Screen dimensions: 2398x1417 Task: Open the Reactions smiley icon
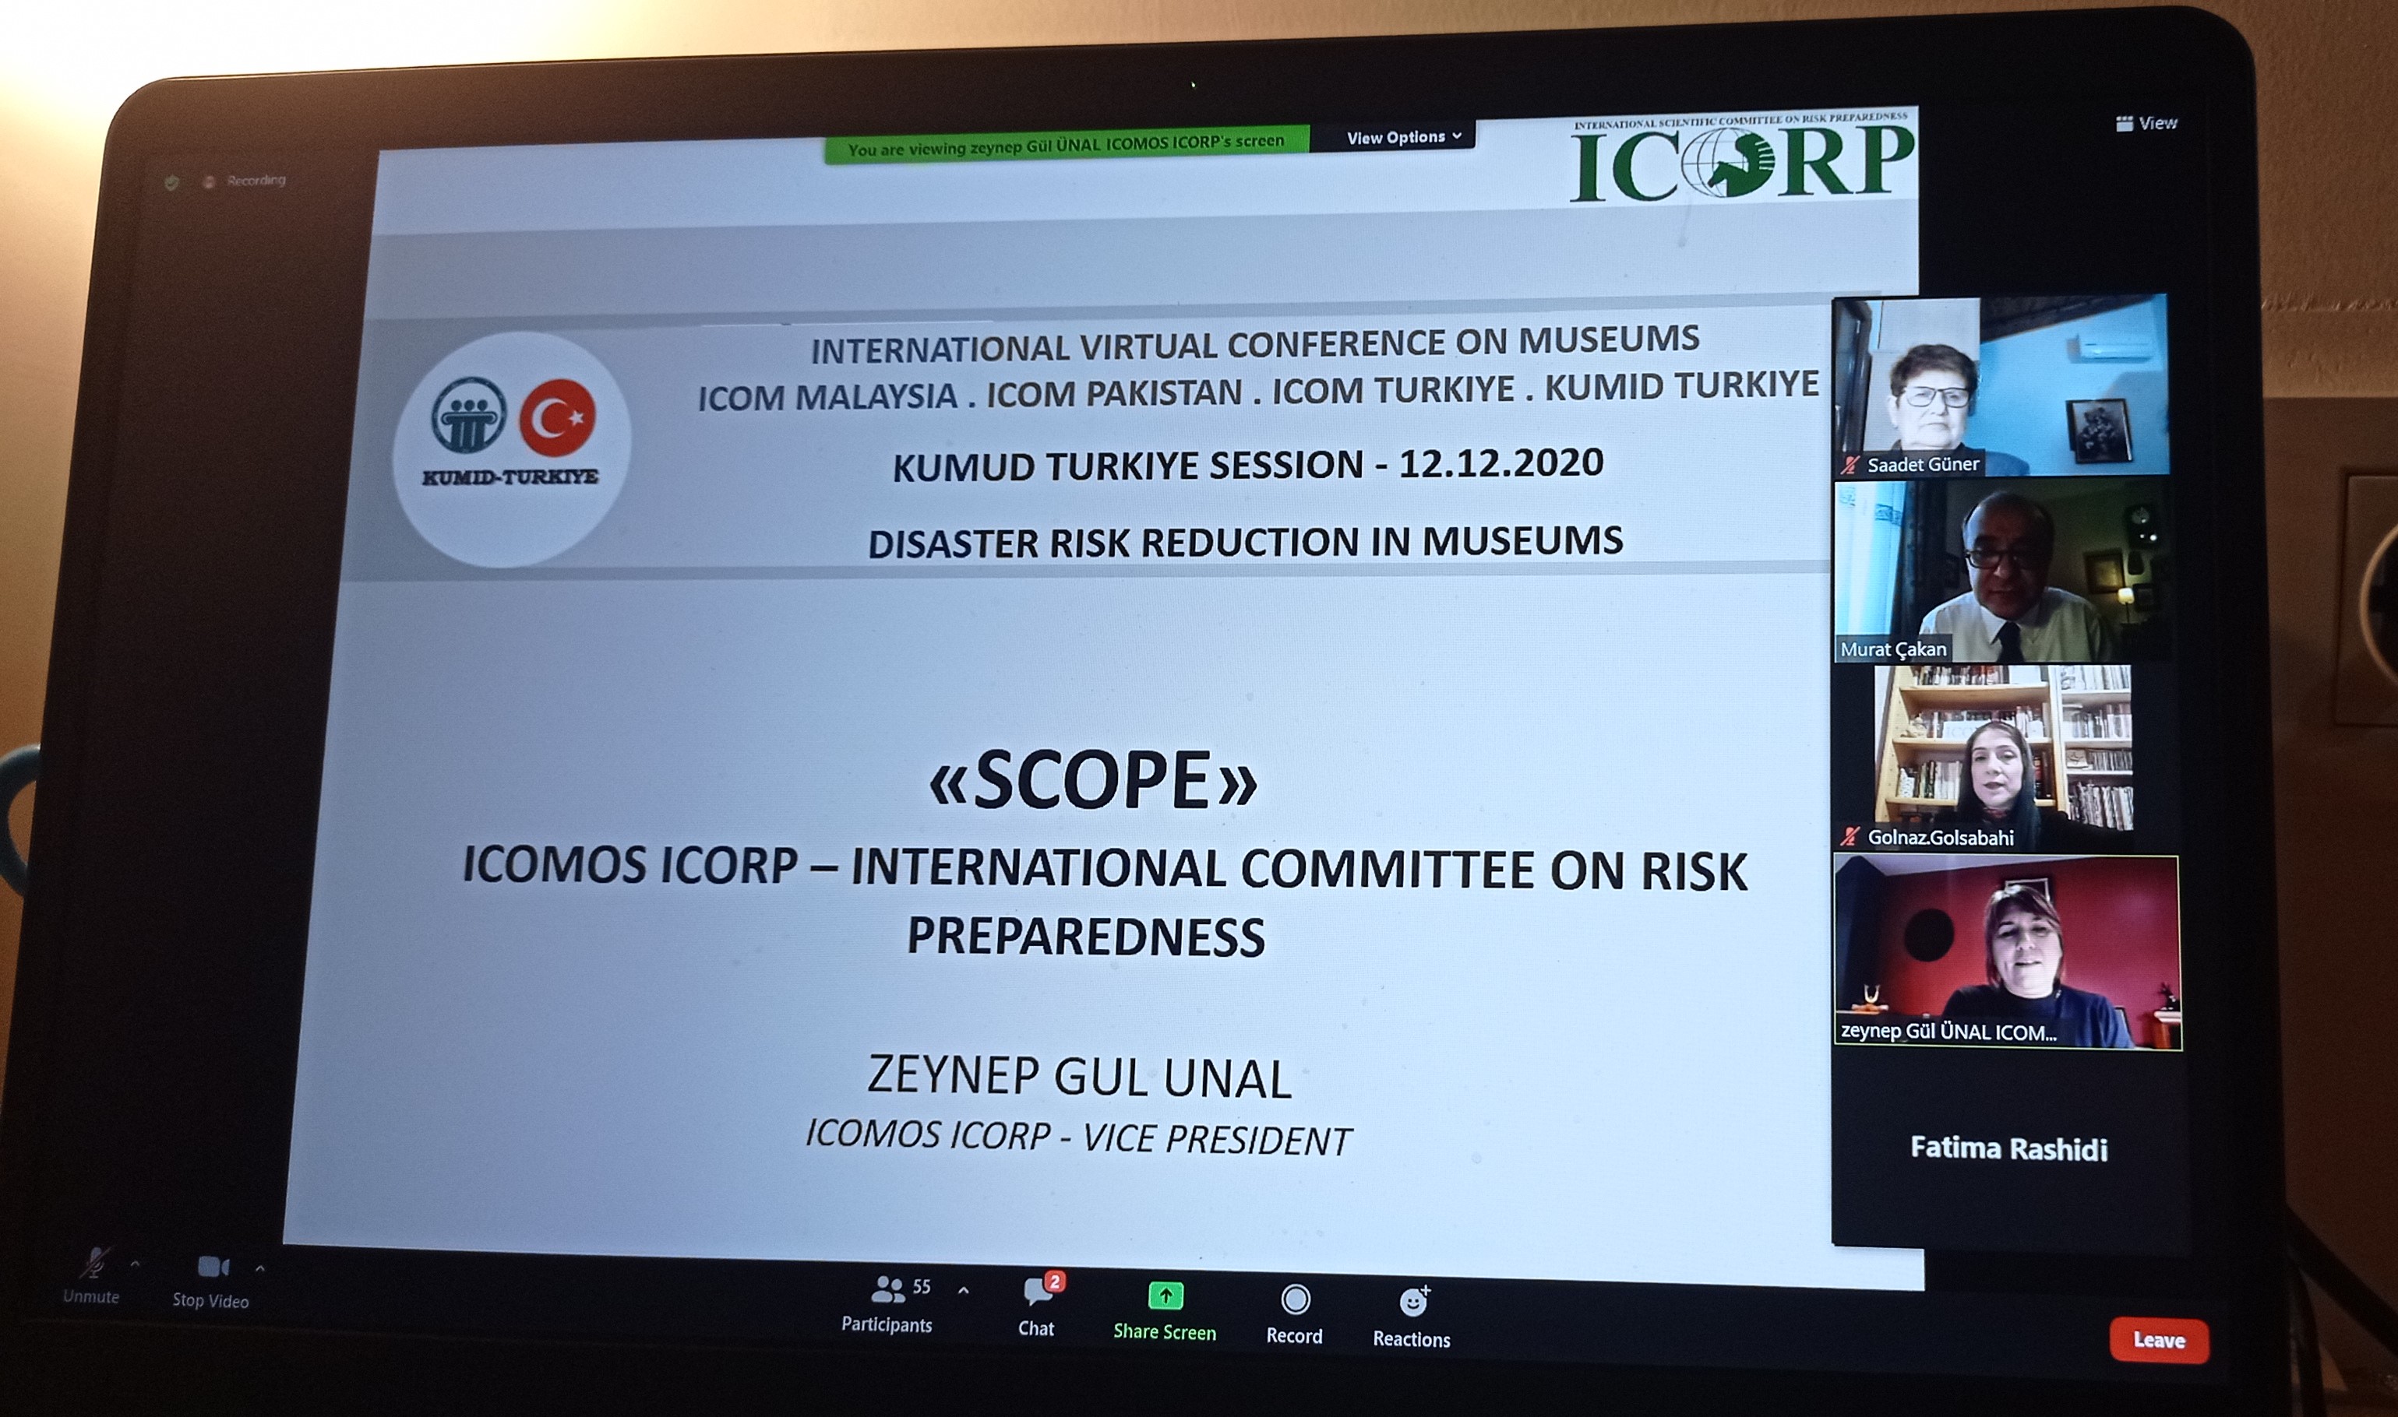pos(1412,1303)
